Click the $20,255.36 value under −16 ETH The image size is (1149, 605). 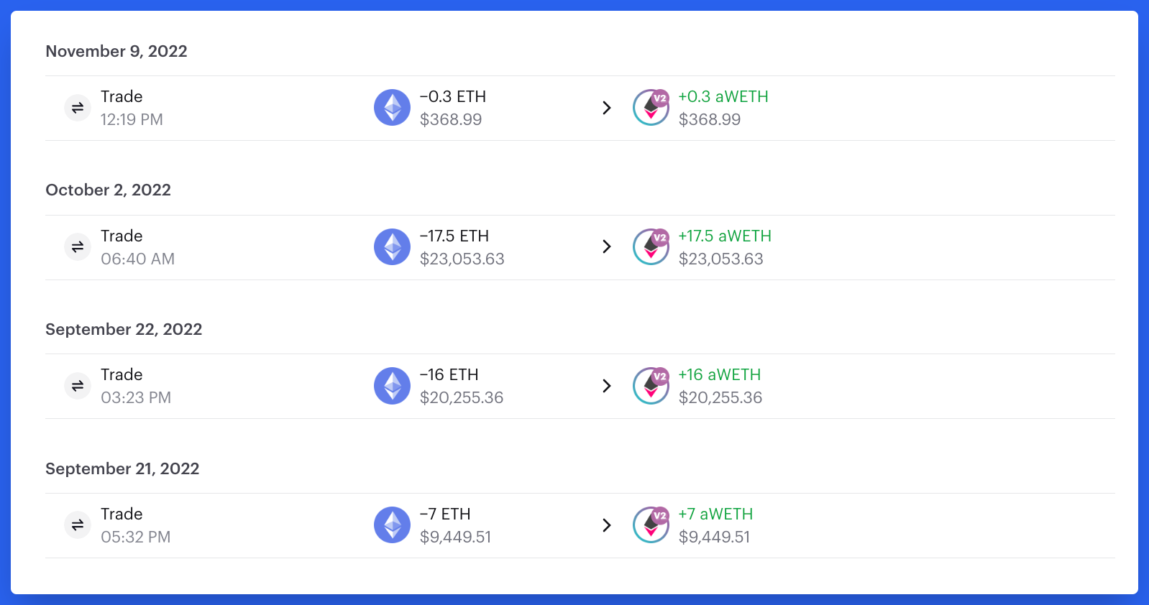(x=462, y=397)
